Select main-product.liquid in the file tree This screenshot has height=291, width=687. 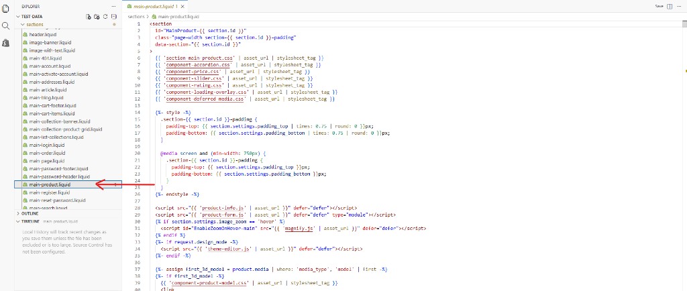pyautogui.click(x=68, y=184)
